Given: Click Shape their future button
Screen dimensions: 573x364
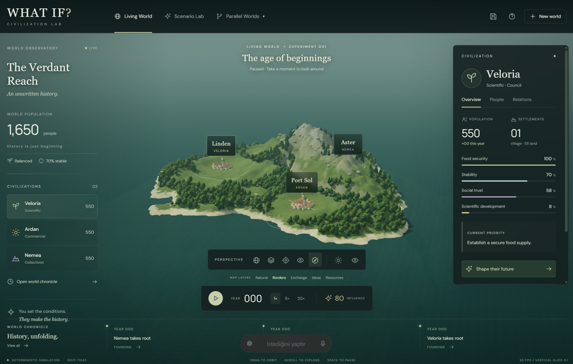Looking at the screenshot, I should pos(508,269).
